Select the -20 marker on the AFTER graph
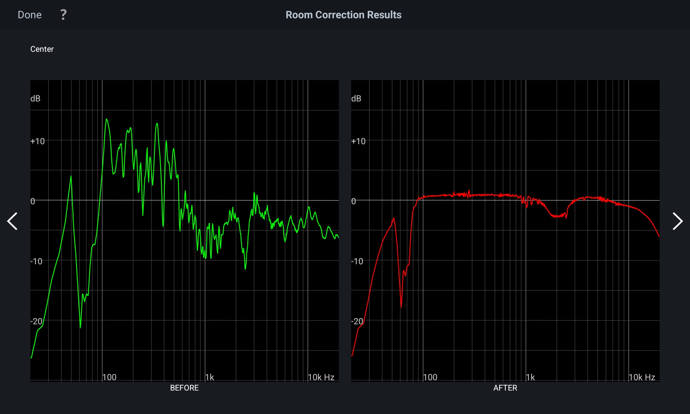The width and height of the screenshot is (690, 414). pyautogui.click(x=357, y=322)
